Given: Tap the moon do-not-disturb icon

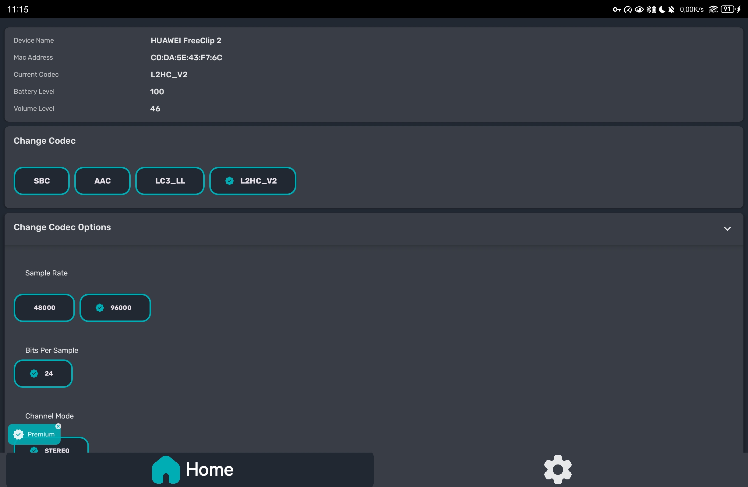Looking at the screenshot, I should (x=662, y=9).
